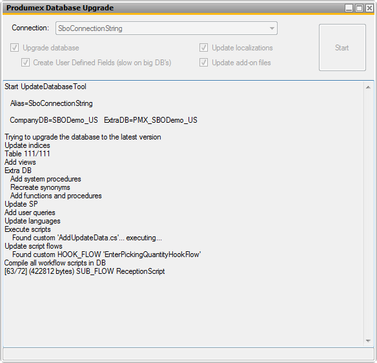Open the Connection dropdown arrow

tap(272, 28)
